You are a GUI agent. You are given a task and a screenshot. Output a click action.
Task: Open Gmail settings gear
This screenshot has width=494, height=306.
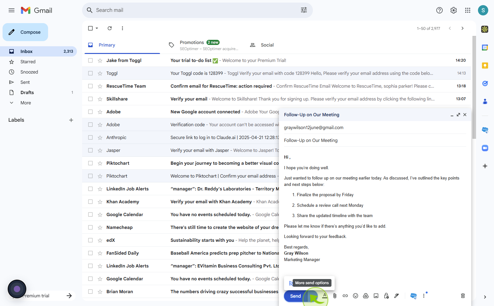pyautogui.click(x=454, y=10)
